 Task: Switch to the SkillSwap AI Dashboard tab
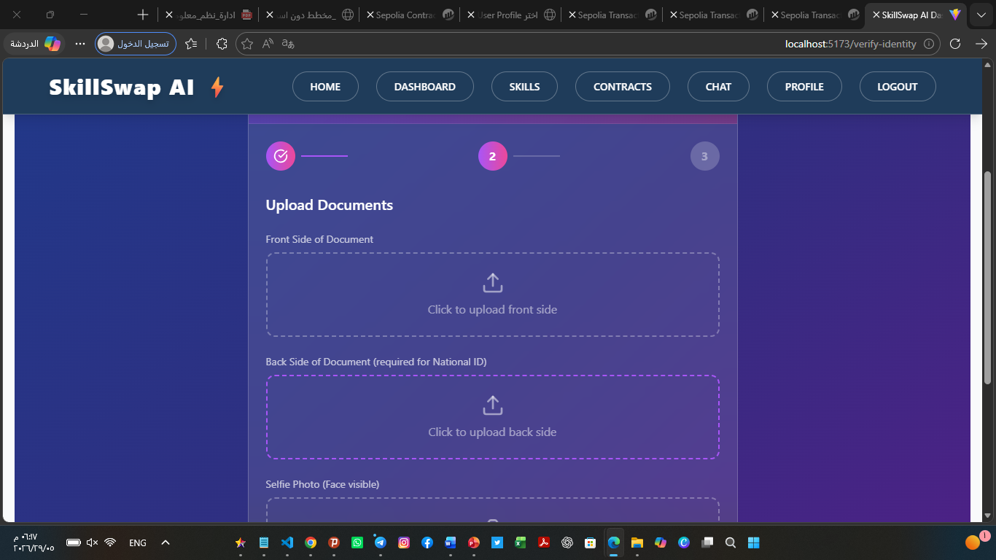[917, 15]
